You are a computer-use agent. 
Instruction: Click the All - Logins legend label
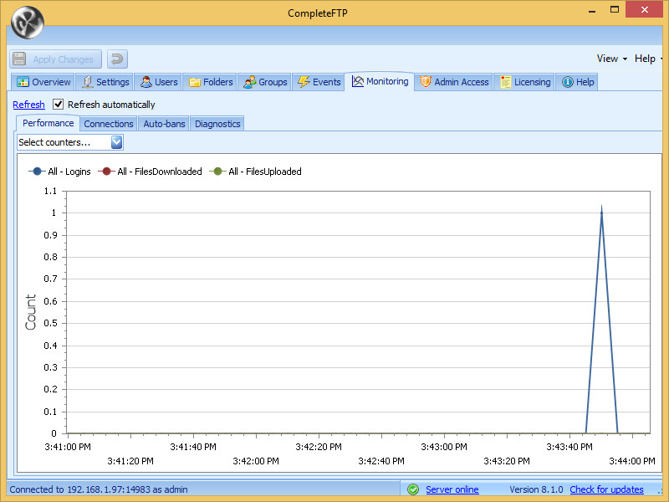point(69,172)
